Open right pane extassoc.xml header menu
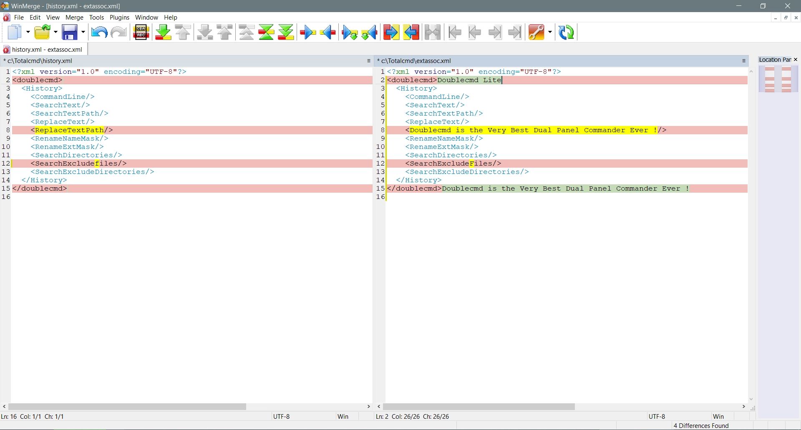This screenshot has width=801, height=430. (743, 61)
